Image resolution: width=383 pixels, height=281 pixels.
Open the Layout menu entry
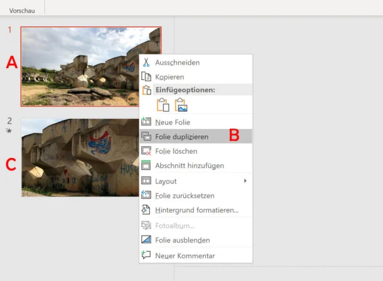(x=166, y=181)
